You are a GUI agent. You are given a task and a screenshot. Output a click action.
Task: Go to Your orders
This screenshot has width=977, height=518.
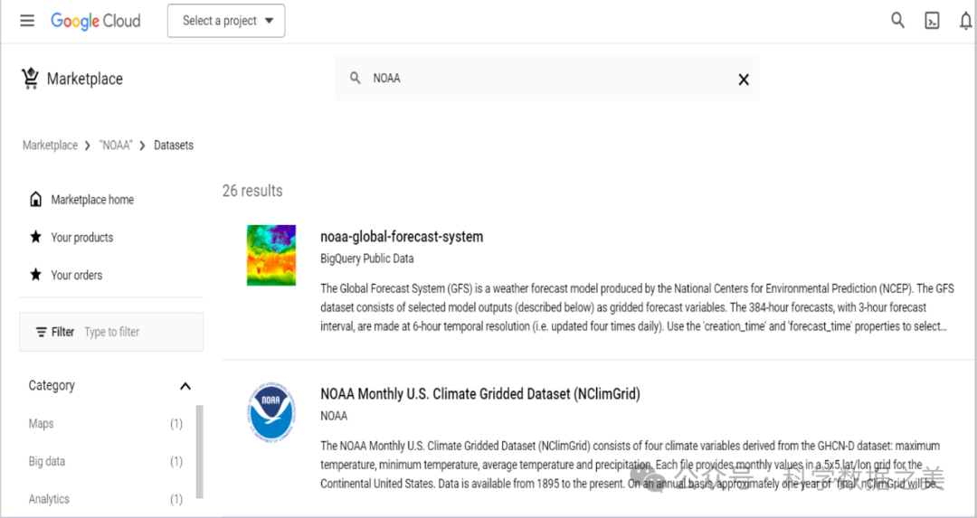(x=76, y=276)
